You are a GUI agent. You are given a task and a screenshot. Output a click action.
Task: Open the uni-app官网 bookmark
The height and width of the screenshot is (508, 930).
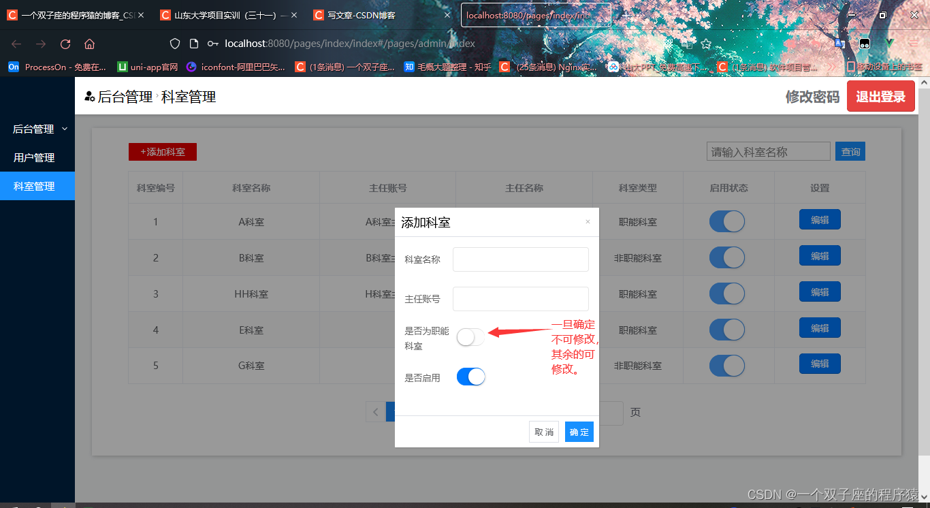coord(148,67)
